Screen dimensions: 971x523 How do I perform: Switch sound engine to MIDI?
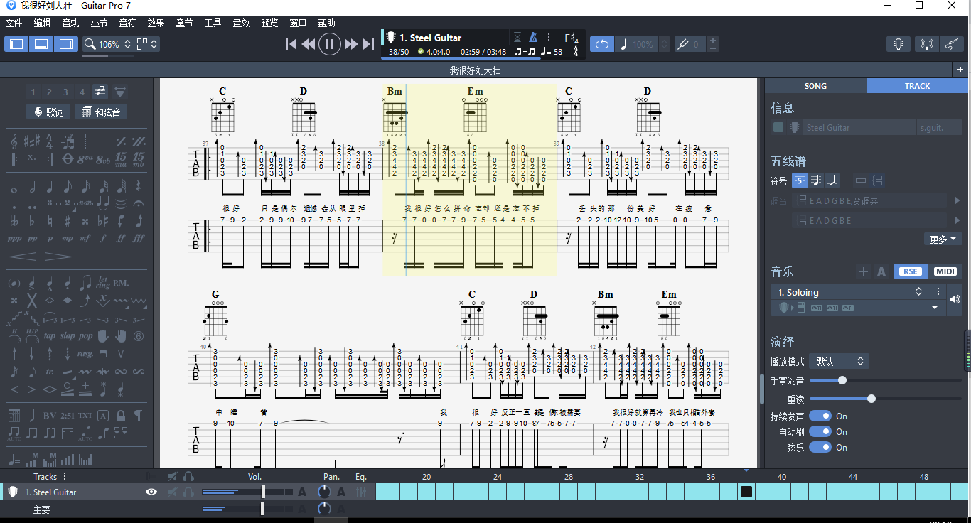click(945, 271)
